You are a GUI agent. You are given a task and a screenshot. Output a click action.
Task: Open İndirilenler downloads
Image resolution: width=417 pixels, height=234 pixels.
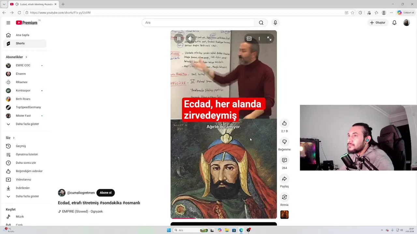pos(25,188)
